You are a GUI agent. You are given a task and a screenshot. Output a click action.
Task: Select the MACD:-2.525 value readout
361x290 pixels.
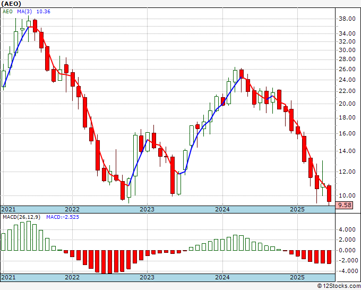click(x=63, y=217)
